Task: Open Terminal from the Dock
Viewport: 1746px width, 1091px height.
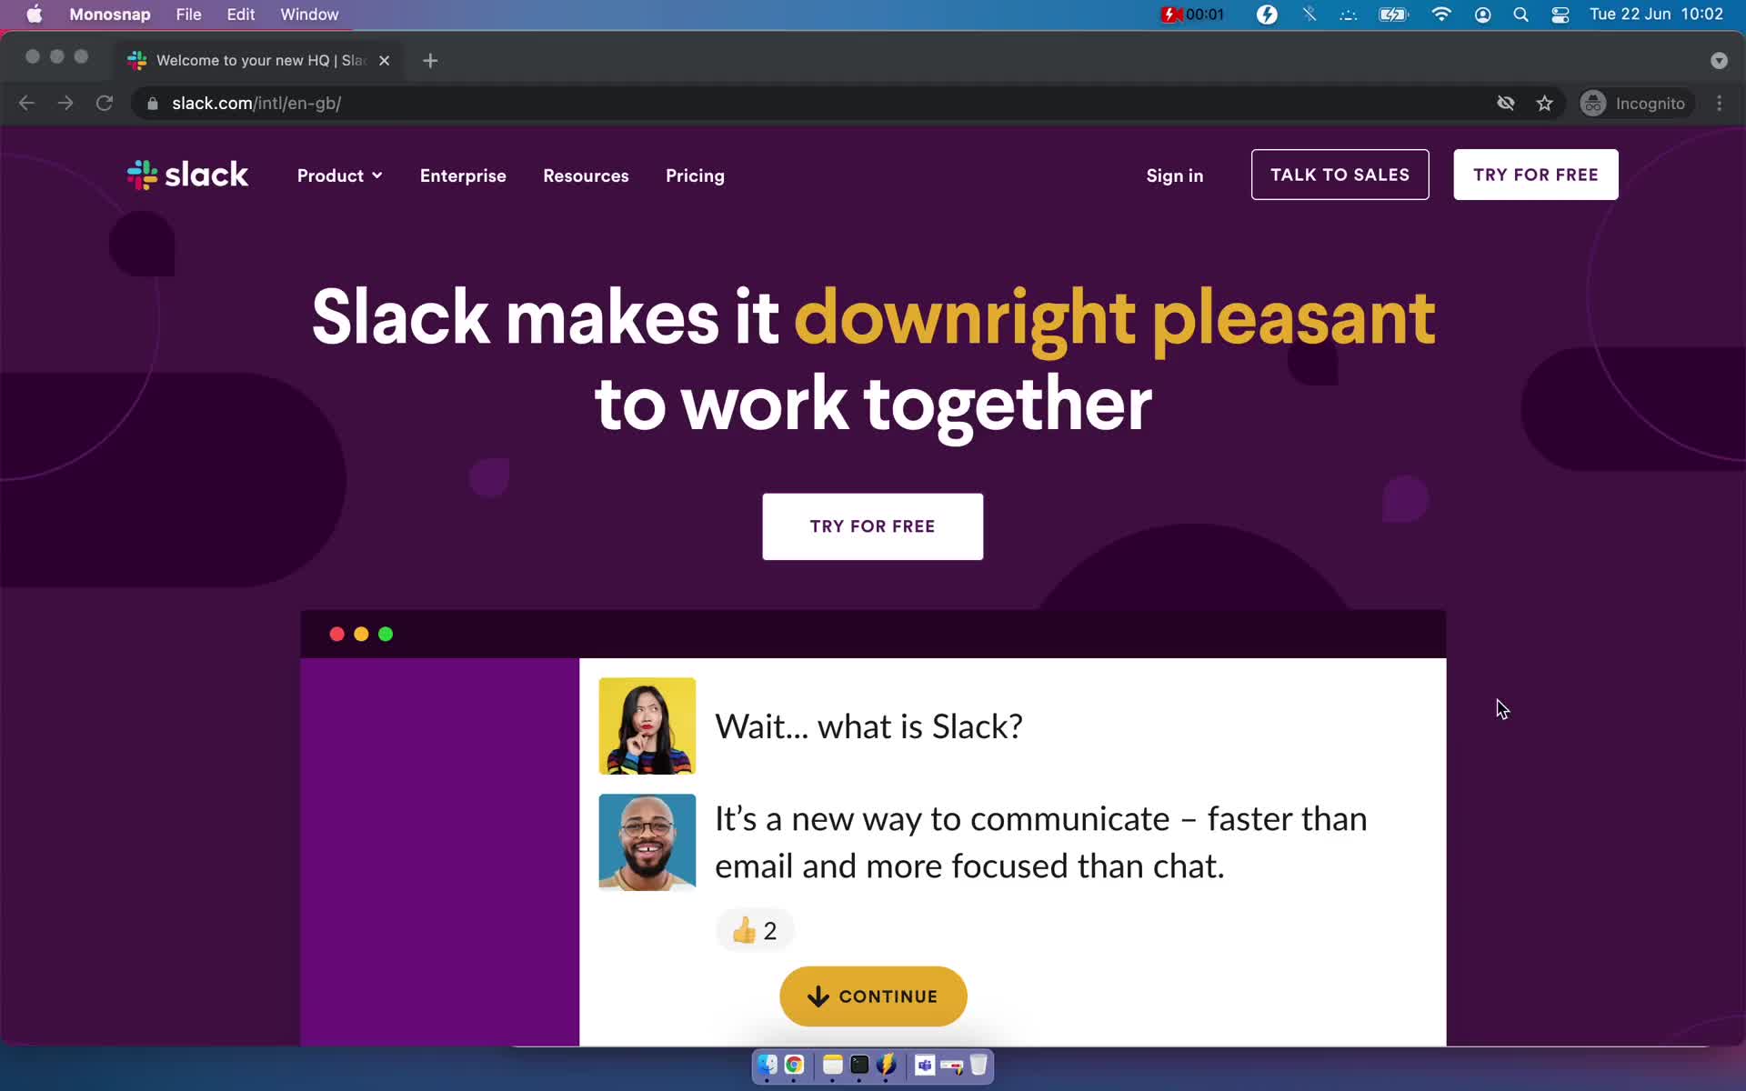Action: [x=859, y=1065]
